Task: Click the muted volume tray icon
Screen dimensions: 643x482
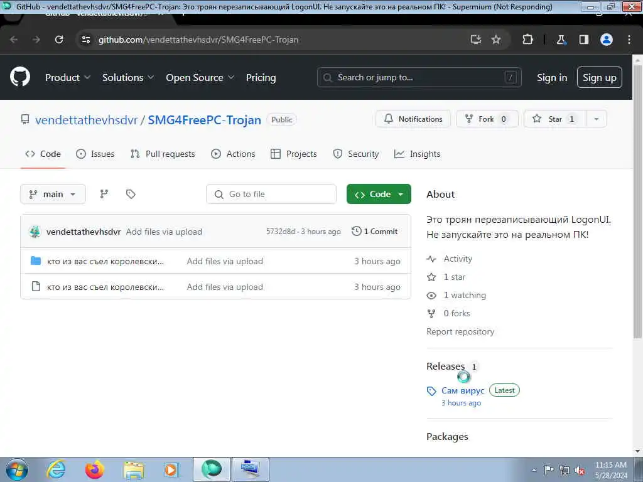Action: [580, 471]
